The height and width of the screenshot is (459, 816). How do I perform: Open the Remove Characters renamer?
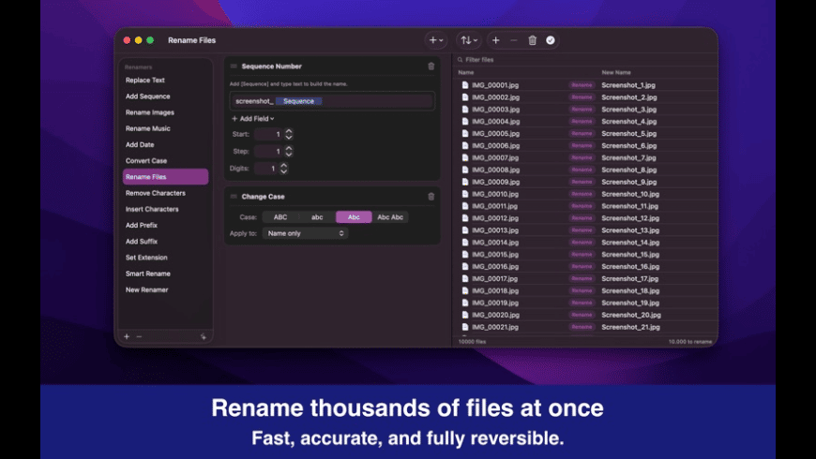coord(165,193)
